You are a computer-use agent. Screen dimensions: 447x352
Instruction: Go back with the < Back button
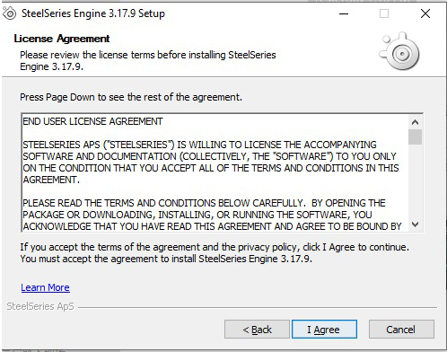257,330
